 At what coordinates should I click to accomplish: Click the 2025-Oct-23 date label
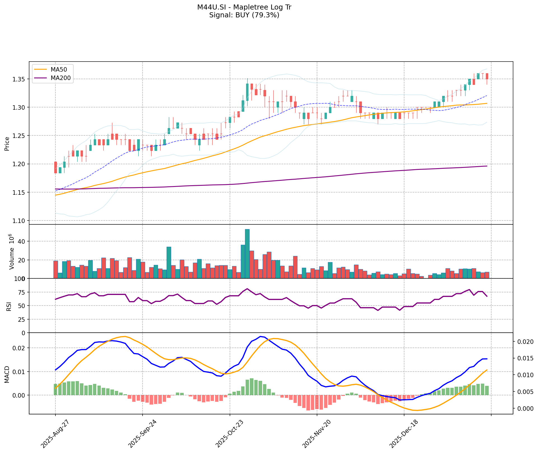coord(229,434)
